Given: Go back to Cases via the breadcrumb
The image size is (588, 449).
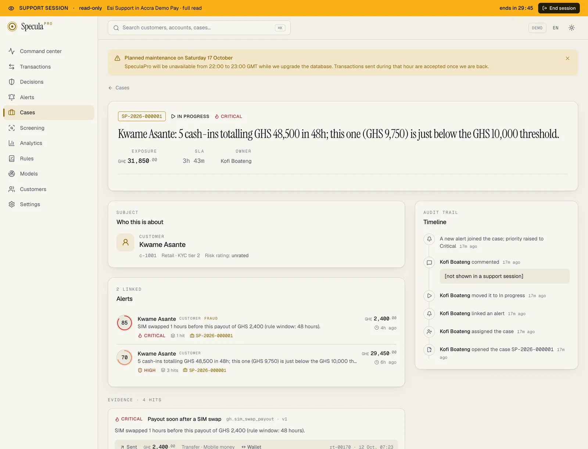Looking at the screenshot, I should click(119, 88).
